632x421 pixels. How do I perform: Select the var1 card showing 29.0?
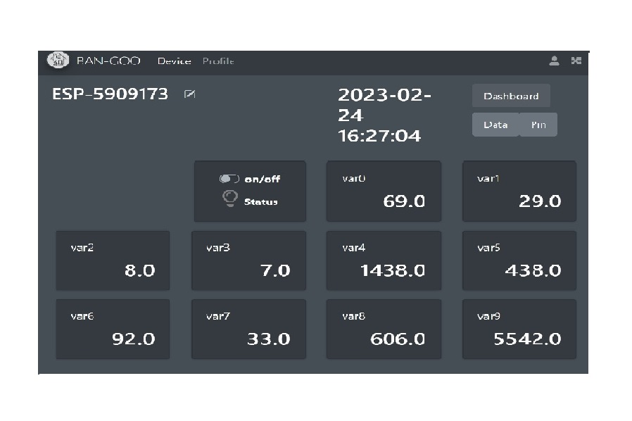pyautogui.click(x=519, y=191)
